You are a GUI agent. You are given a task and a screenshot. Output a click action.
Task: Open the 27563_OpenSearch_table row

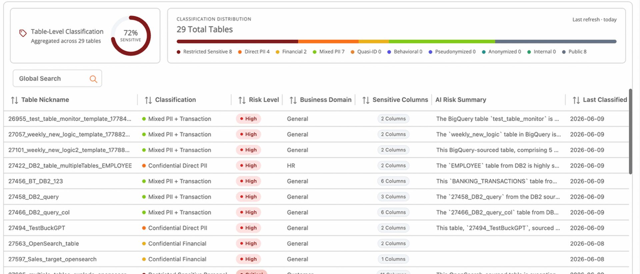pyautogui.click(x=316, y=244)
